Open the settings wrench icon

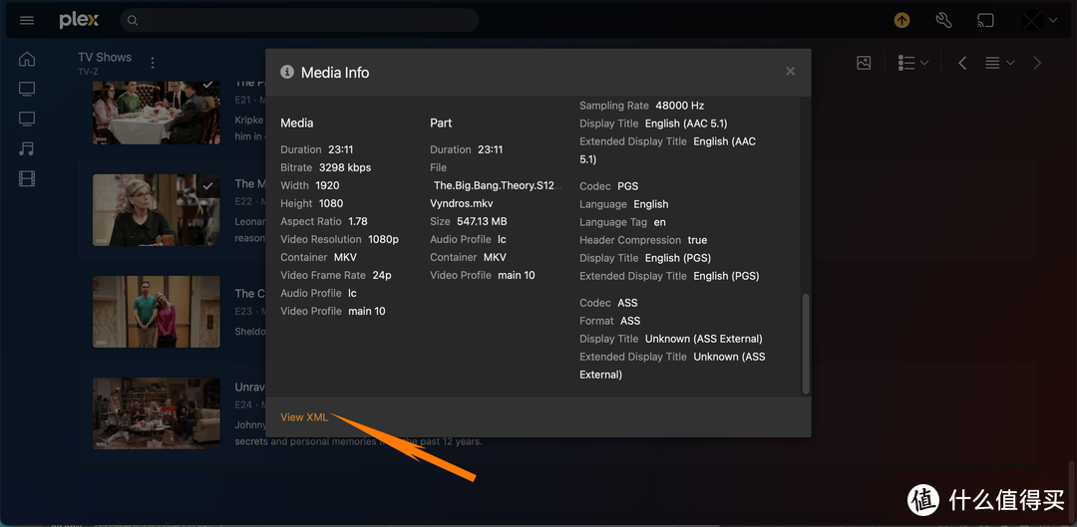pyautogui.click(x=943, y=21)
